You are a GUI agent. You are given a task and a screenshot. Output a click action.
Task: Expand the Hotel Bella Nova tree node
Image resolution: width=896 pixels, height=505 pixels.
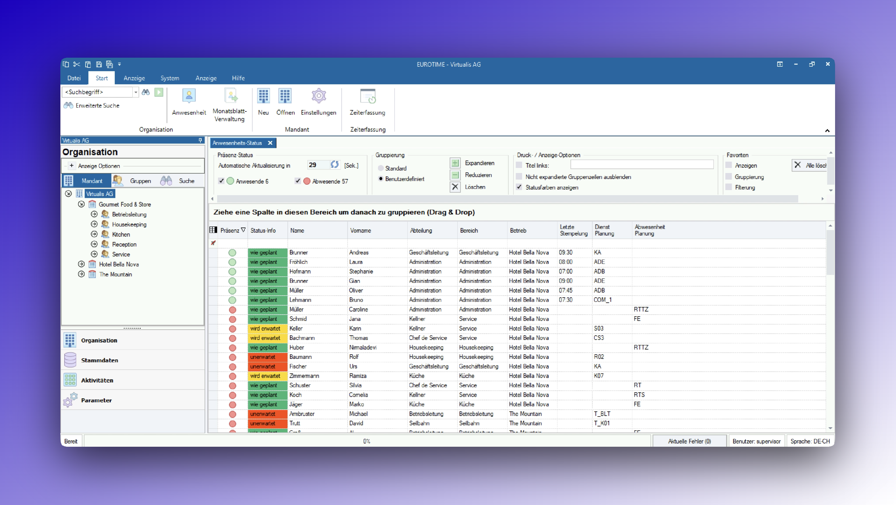82,264
